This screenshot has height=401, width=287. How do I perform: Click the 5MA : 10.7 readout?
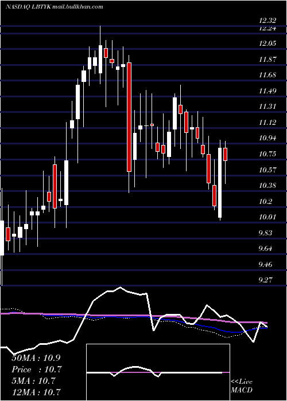pos(33,380)
